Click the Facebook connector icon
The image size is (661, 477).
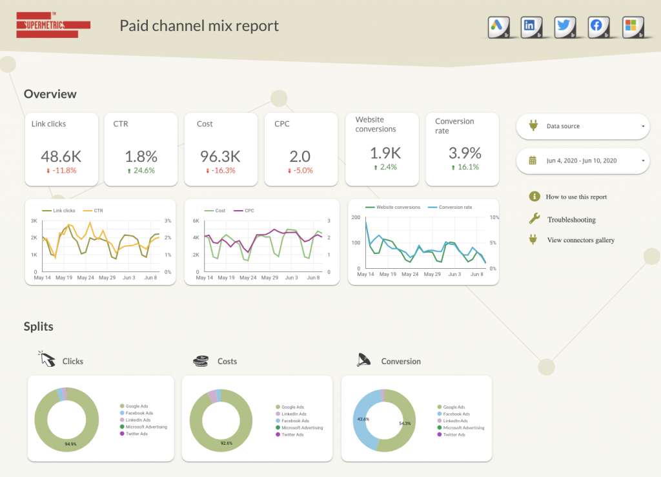pos(598,27)
